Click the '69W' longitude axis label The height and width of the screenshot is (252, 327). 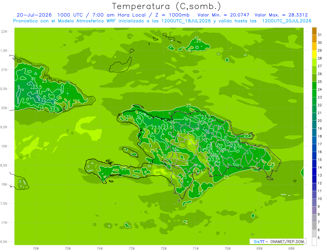pyautogui.click(x=259, y=248)
